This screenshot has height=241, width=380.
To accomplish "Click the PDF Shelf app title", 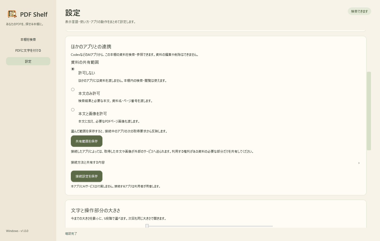I will [x=34, y=14].
